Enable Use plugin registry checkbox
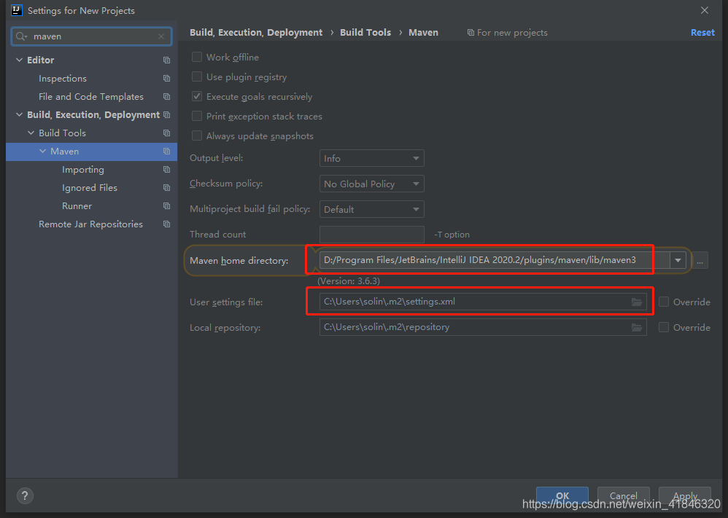This screenshot has height=518, width=728. coord(197,76)
